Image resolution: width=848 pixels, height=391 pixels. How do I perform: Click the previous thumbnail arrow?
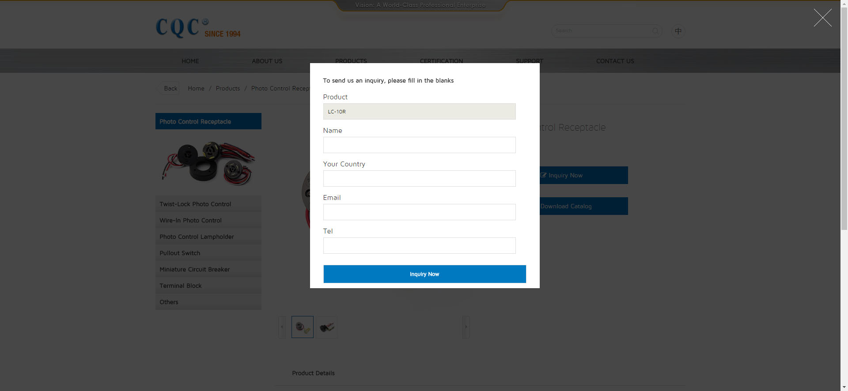282,327
